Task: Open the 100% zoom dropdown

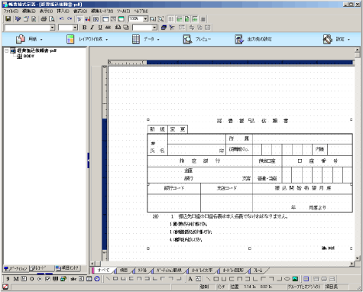Action: click(145, 19)
